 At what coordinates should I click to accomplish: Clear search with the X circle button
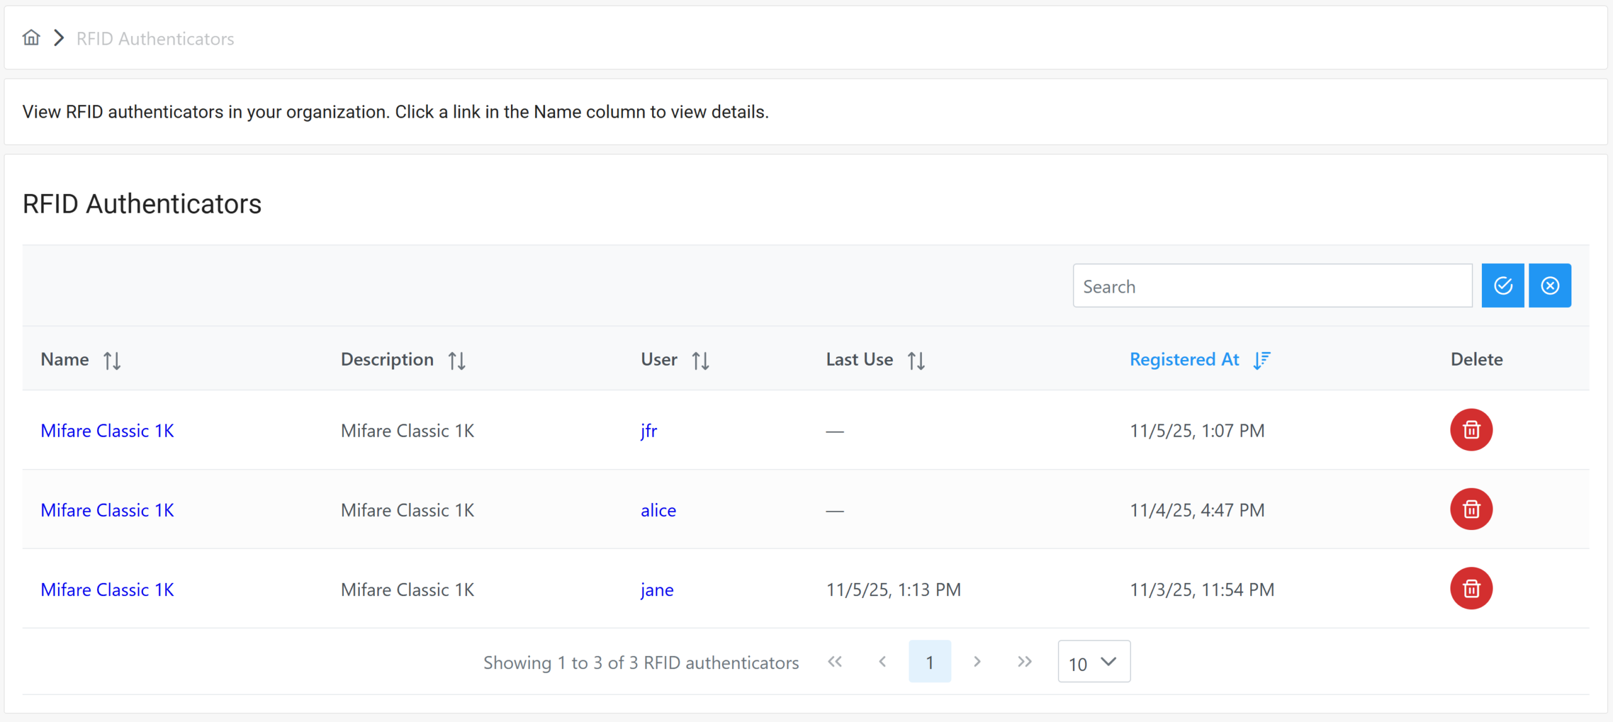click(x=1549, y=286)
